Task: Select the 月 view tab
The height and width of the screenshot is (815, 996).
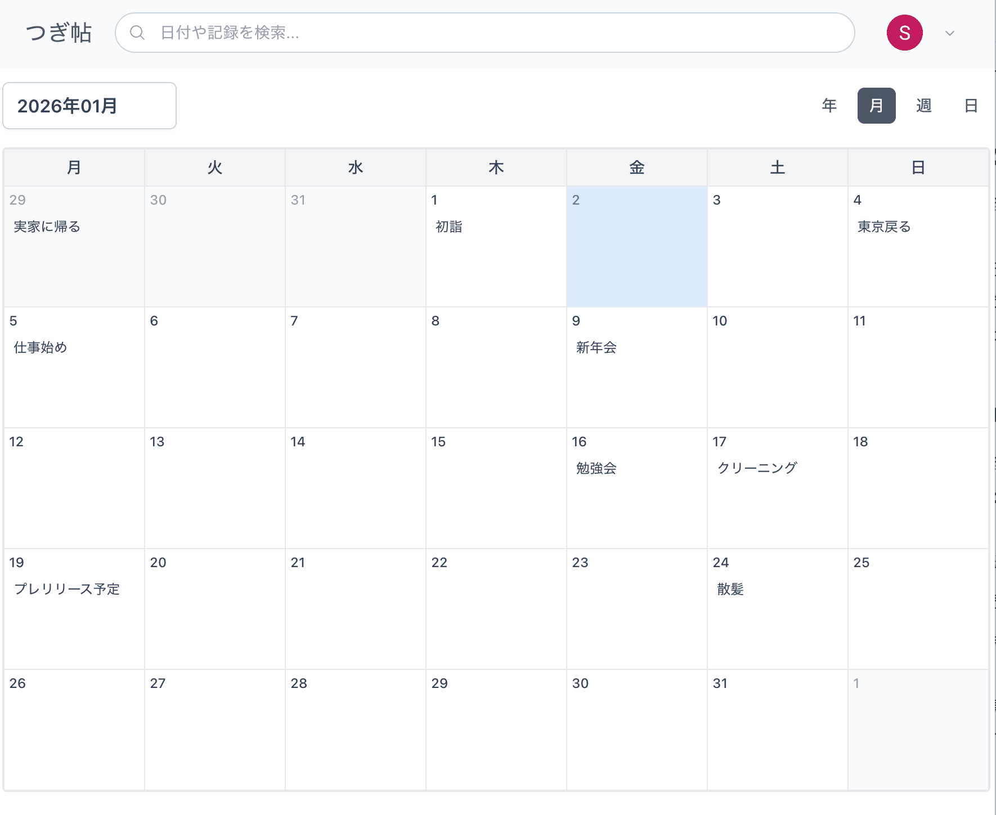Action: [x=876, y=106]
